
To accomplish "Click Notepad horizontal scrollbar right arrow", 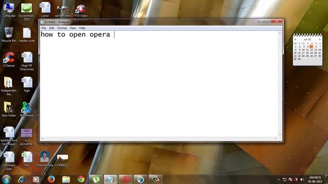I will click(x=276, y=139).
